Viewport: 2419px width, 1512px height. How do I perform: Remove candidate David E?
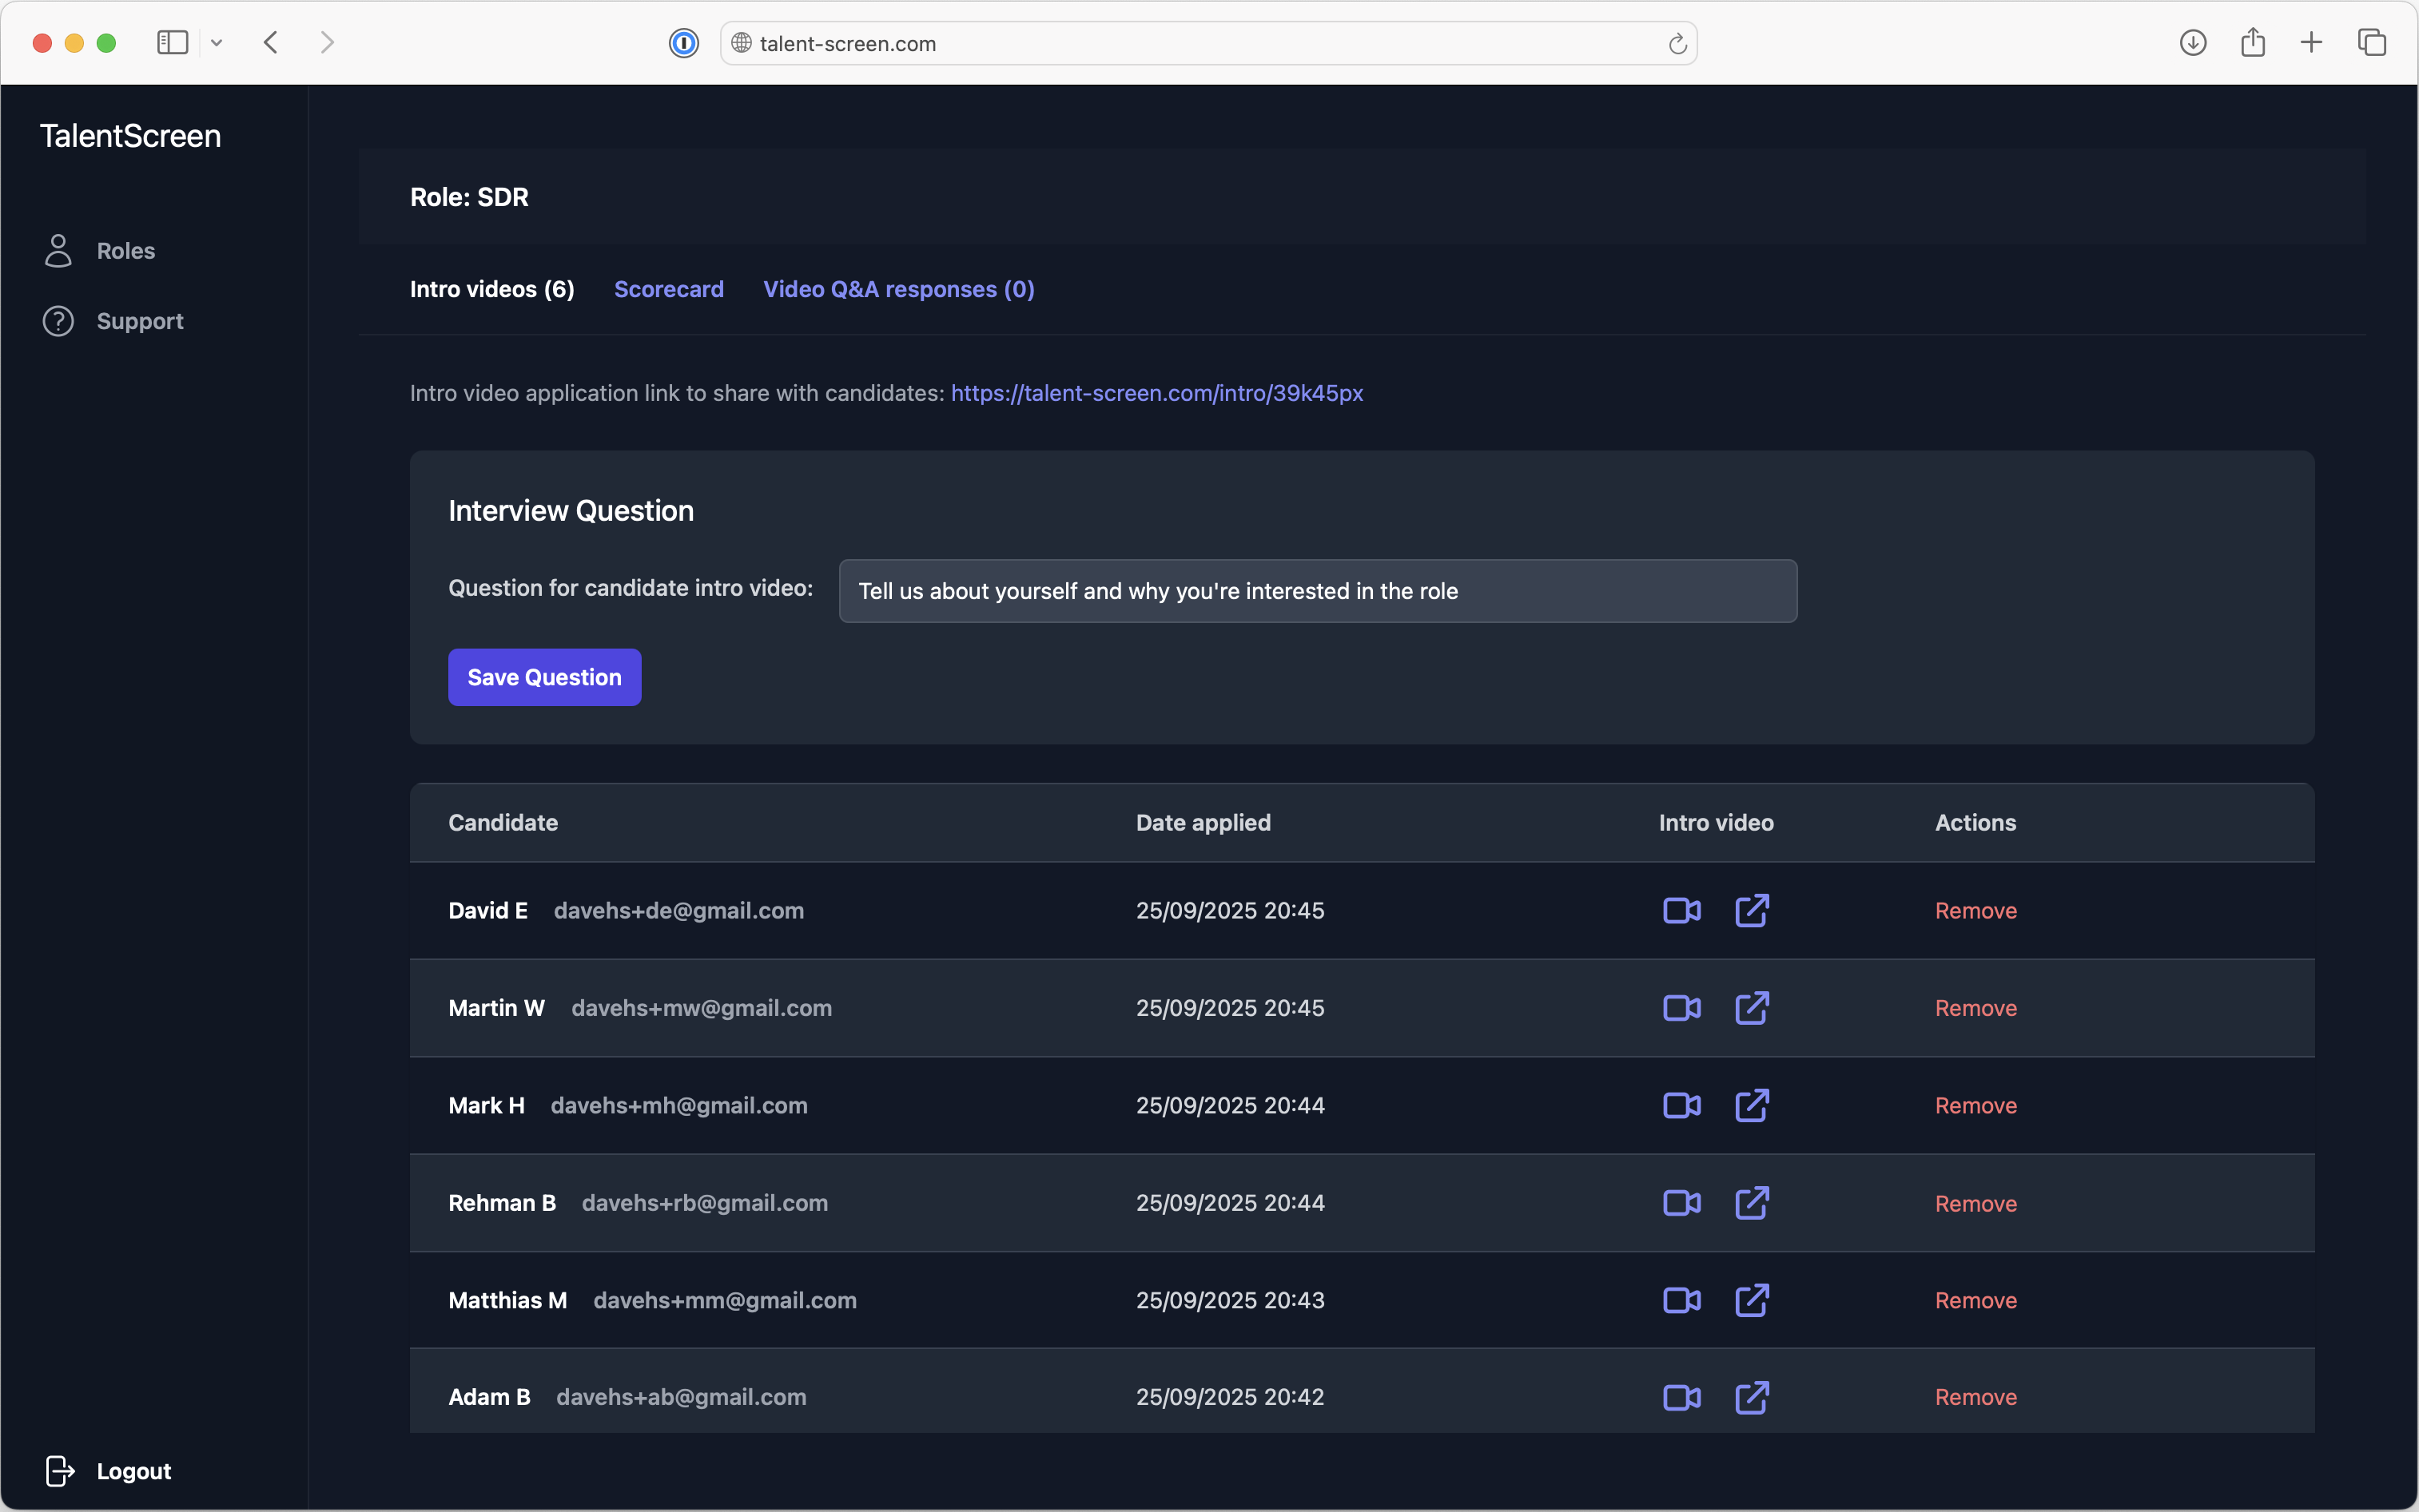click(x=1975, y=910)
